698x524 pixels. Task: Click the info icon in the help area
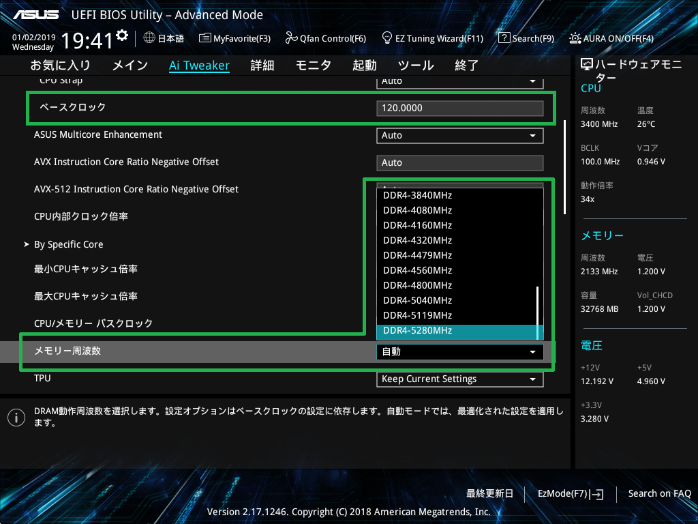(16, 418)
